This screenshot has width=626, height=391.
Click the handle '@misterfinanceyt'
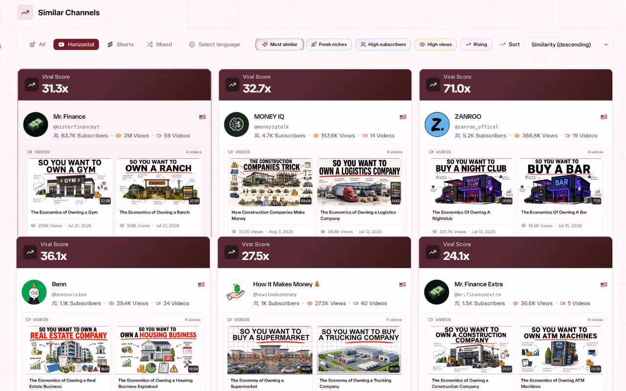(76, 127)
